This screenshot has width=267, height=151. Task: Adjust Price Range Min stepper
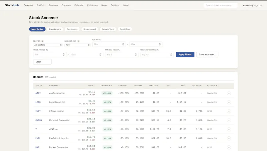click(x=63, y=54)
